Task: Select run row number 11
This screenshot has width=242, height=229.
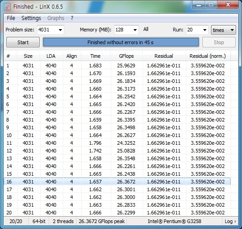Action: coord(117,143)
